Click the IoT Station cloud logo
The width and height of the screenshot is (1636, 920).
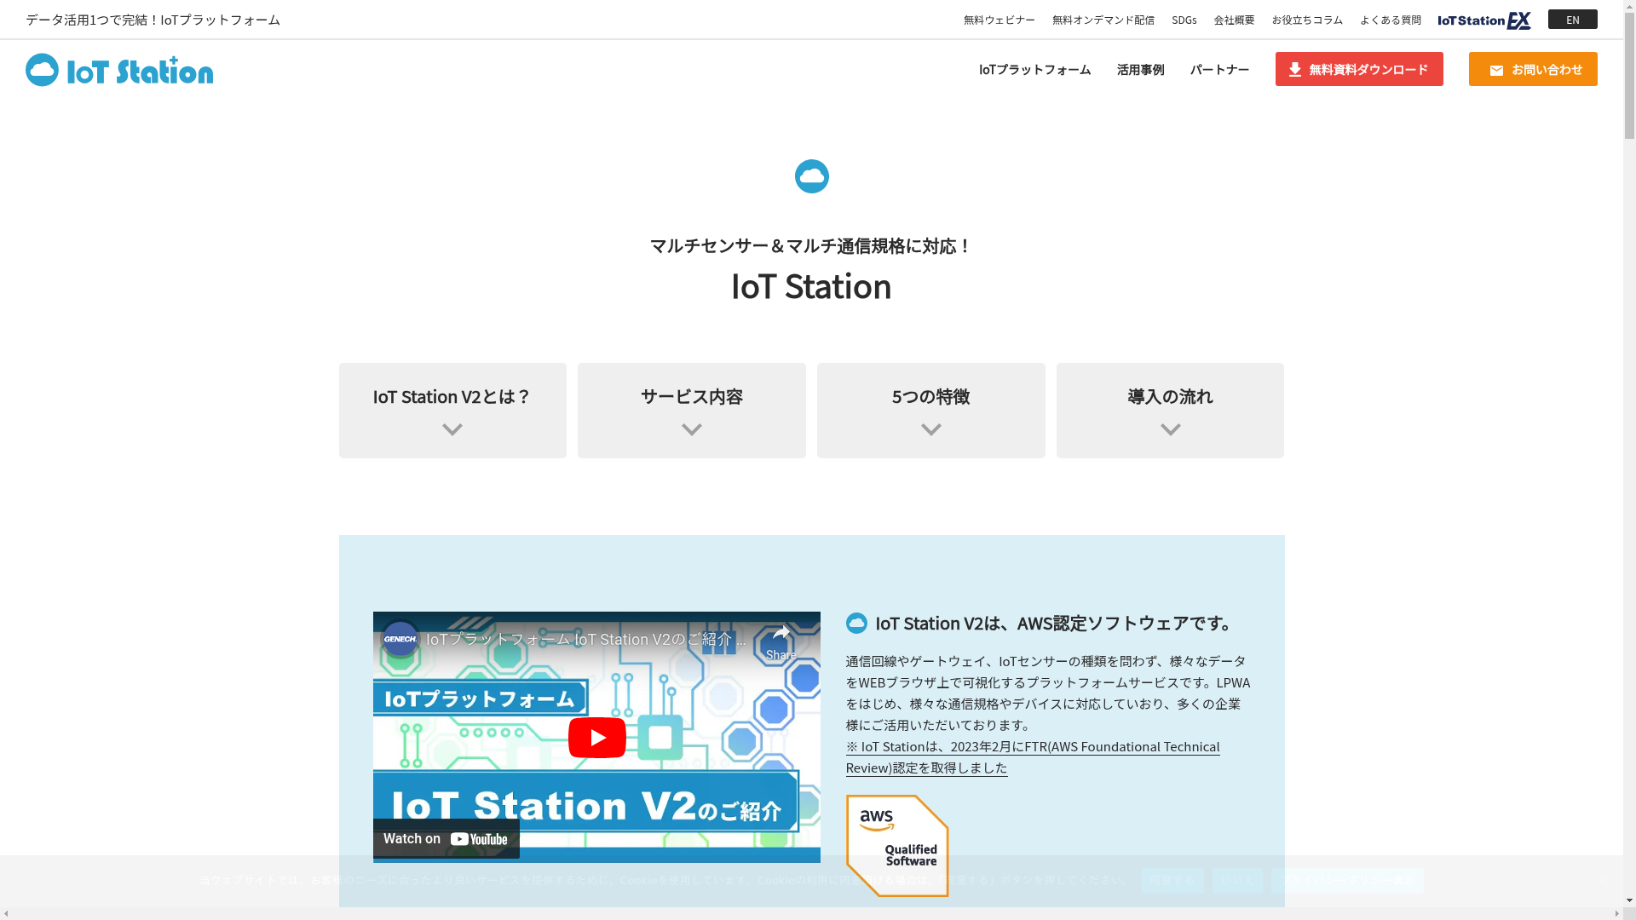[119, 70]
